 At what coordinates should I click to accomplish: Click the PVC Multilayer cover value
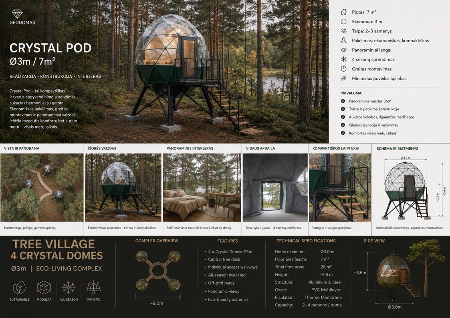326,290
